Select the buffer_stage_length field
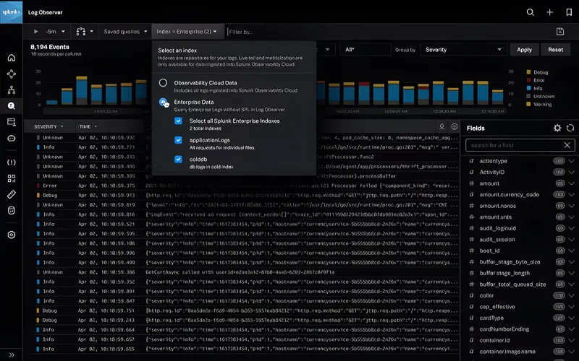The height and width of the screenshot is (361, 579). [504, 273]
